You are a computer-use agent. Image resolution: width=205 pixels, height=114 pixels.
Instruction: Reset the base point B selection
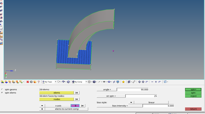[82, 106]
